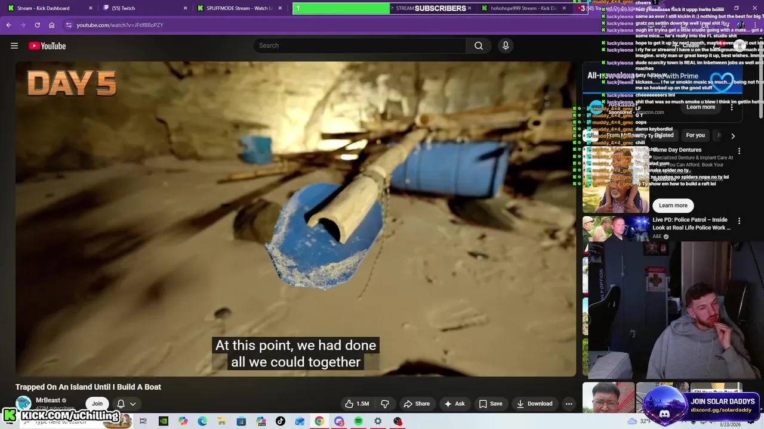The image size is (764, 429).
Task: Click Learn more on the dentures ad
Action: pyautogui.click(x=673, y=206)
